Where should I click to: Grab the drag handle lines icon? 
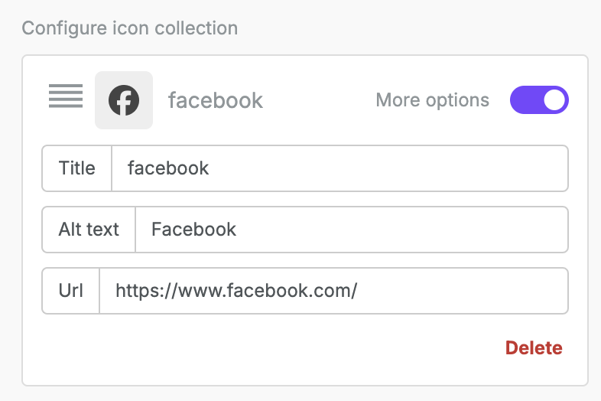pos(66,96)
